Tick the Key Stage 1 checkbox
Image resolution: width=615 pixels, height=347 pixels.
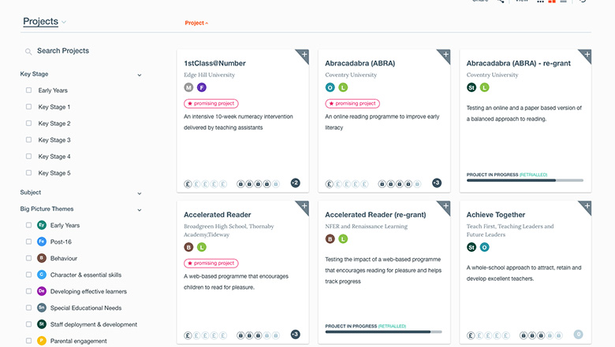pyautogui.click(x=28, y=107)
